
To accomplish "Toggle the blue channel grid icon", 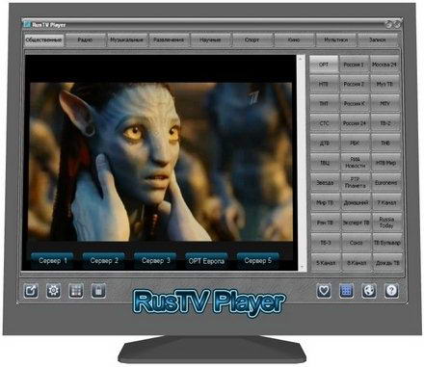I will pyautogui.click(x=346, y=291).
